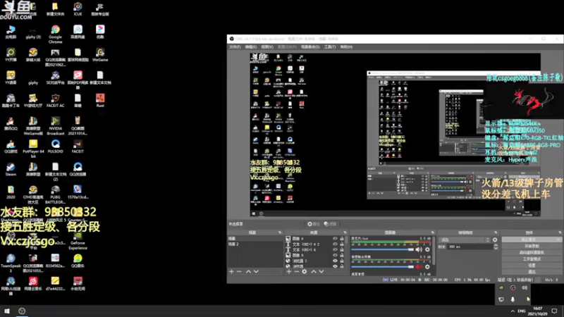Toggle visibility of 浏览器 2 source
The width and height of the screenshot is (564, 317).
(x=335, y=261)
